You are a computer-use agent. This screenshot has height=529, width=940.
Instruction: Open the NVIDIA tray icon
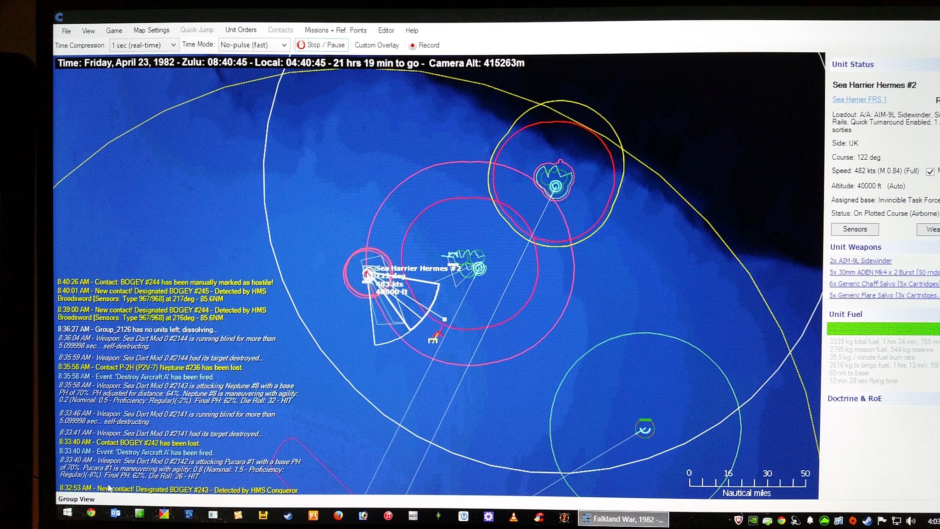[753, 521]
